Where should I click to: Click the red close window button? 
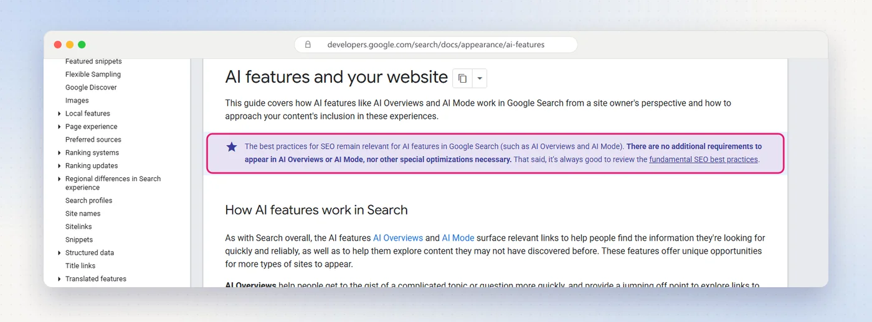[58, 45]
